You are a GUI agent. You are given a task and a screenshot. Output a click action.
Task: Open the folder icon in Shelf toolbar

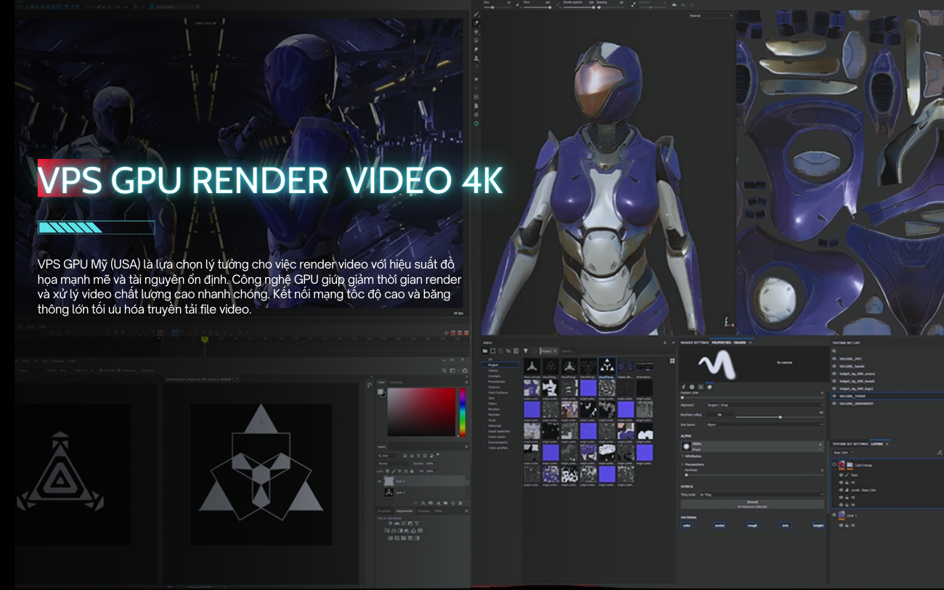point(485,351)
